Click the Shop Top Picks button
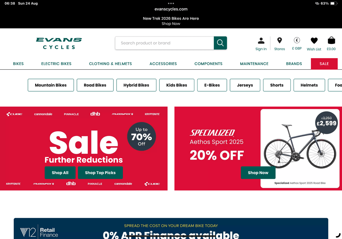 100,173
